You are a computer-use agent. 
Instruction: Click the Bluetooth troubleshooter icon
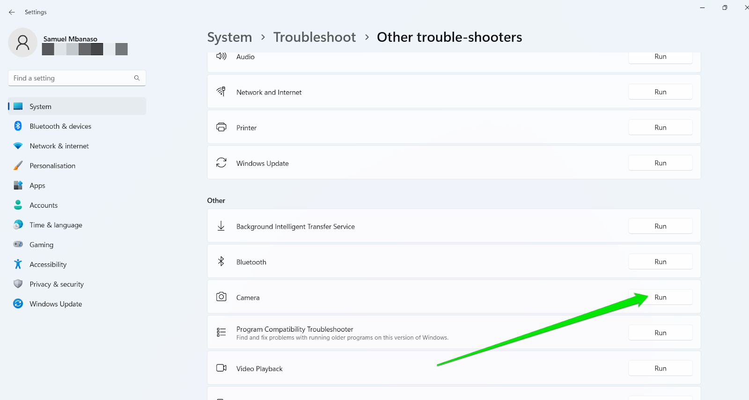[x=221, y=262]
